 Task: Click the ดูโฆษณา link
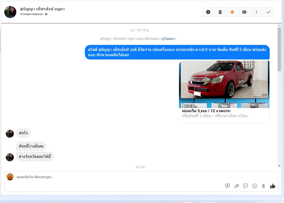(x=168, y=39)
